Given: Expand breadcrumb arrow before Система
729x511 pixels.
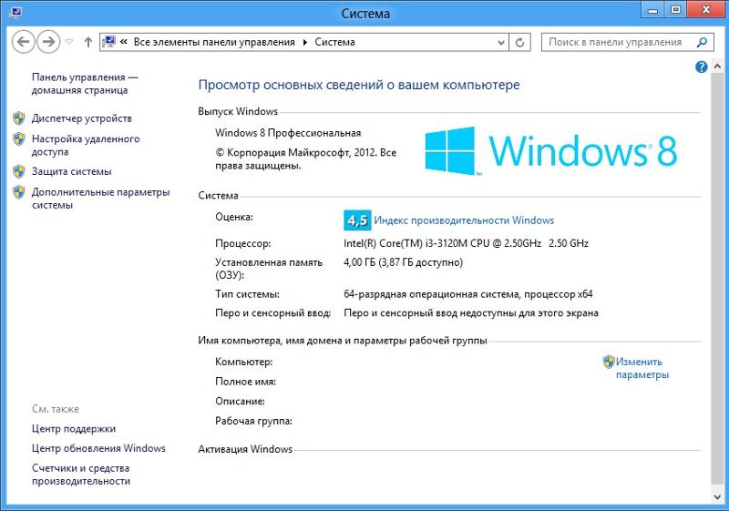Looking at the screenshot, I should pyautogui.click(x=305, y=42).
